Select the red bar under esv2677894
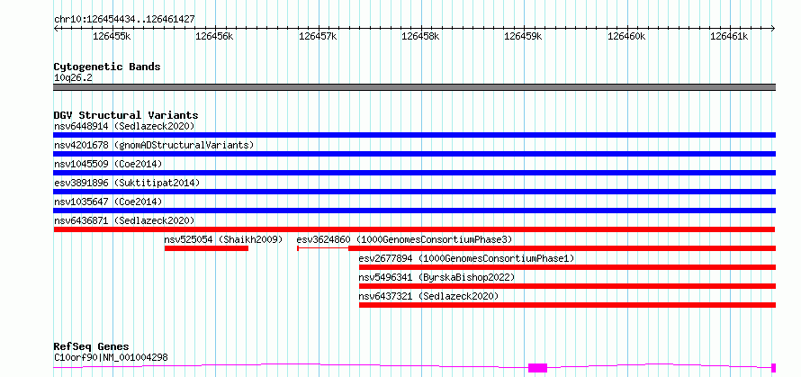This screenshot has width=801, height=377. click(568, 267)
